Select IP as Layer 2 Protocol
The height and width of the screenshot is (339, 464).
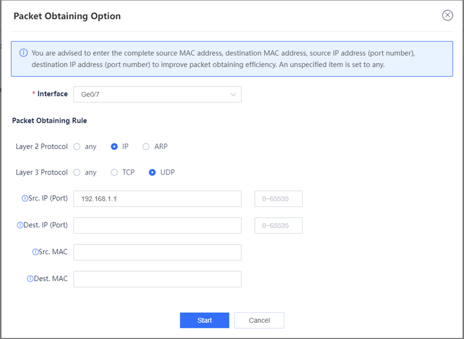[x=115, y=146]
